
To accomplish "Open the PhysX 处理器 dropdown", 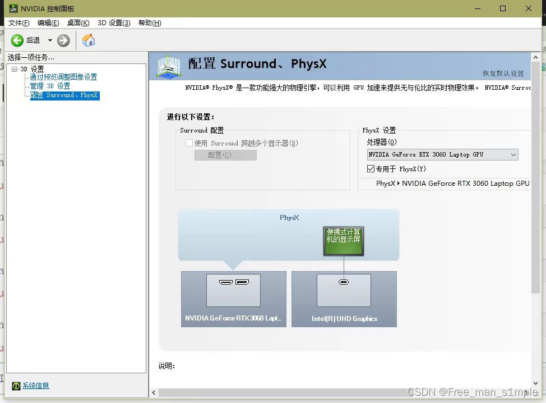I will point(443,154).
